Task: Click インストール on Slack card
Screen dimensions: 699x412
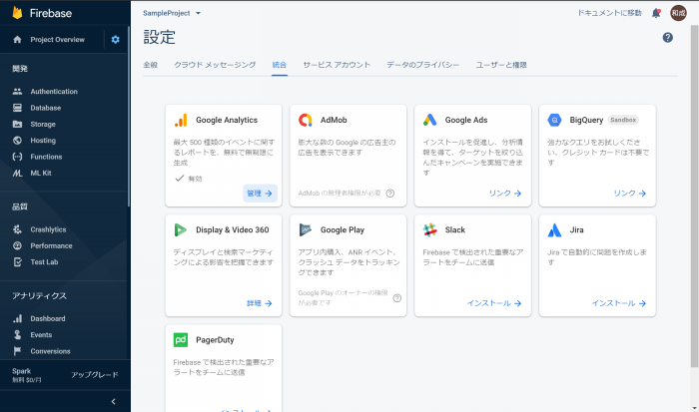Action: [494, 303]
